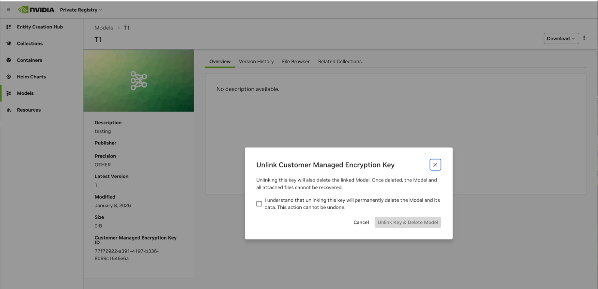The width and height of the screenshot is (598, 289).
Task: Click the Entity Creation Hub icon
Action: tap(9, 27)
